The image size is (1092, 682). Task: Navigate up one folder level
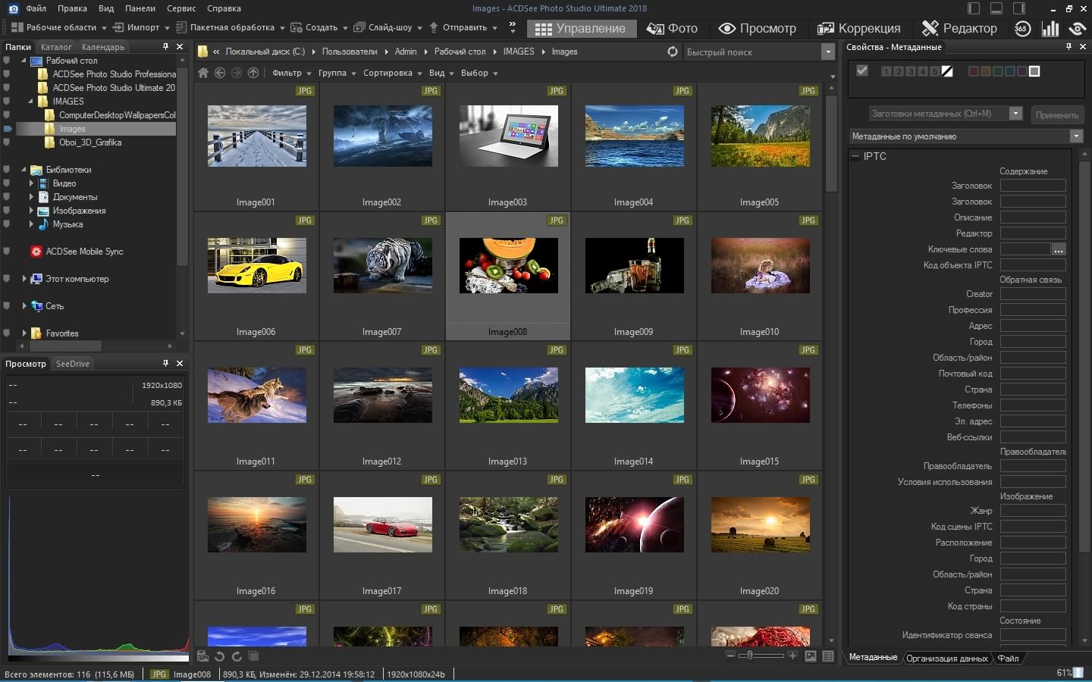[x=253, y=73]
